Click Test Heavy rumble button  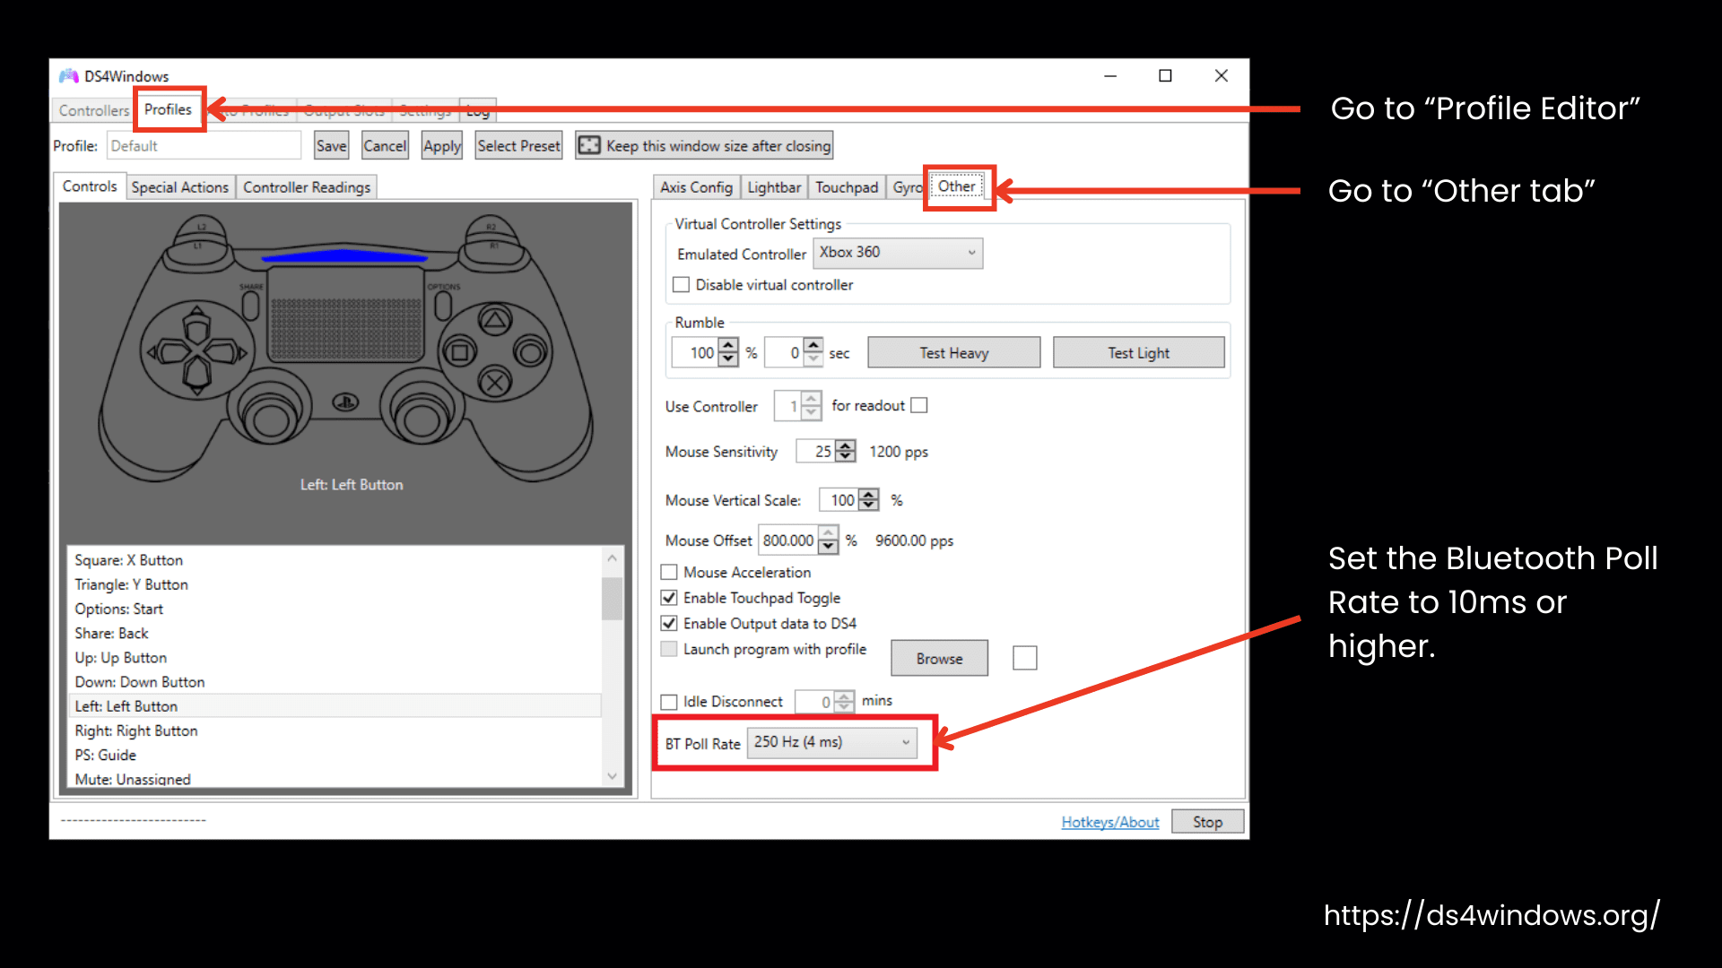coord(954,353)
